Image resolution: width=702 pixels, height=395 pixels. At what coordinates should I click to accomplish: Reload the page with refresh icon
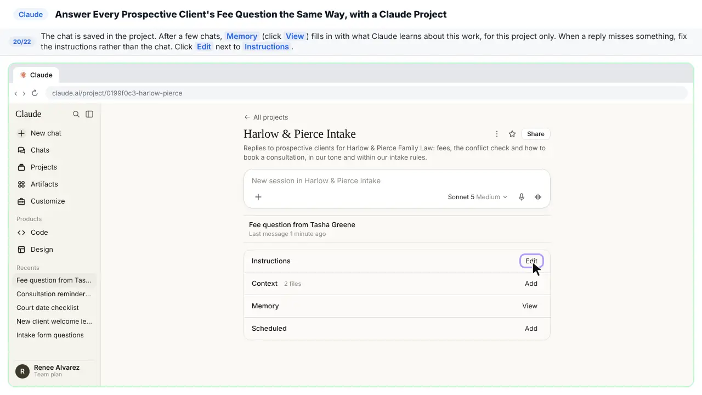pos(35,93)
